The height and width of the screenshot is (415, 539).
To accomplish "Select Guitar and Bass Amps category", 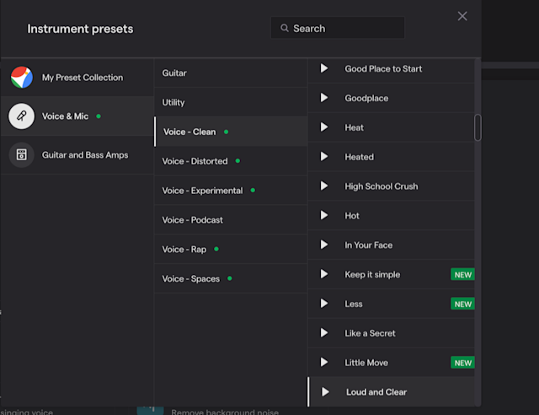I will click(x=77, y=155).
